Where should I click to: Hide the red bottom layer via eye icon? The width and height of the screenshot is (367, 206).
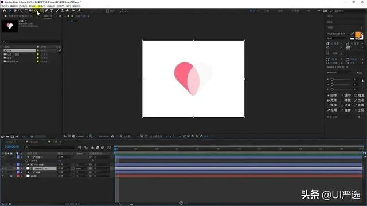coord(2,176)
